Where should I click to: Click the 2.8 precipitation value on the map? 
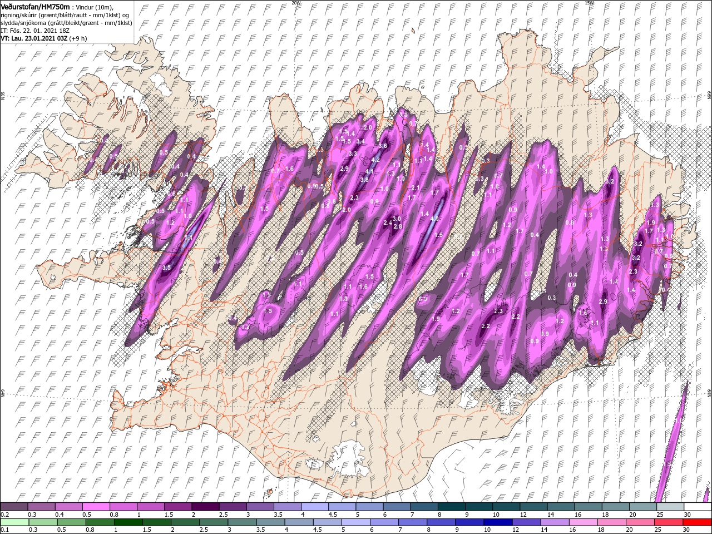point(398,226)
